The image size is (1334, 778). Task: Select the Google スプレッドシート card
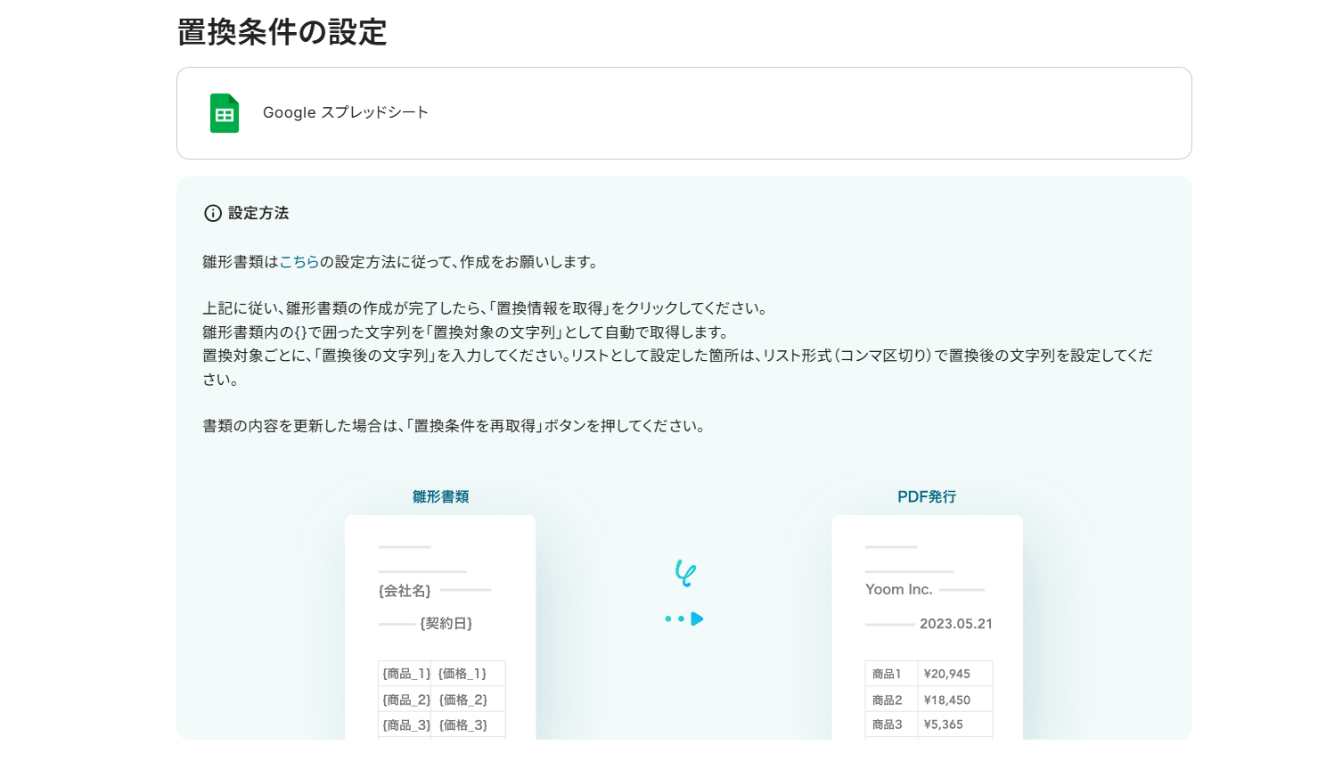click(x=683, y=113)
